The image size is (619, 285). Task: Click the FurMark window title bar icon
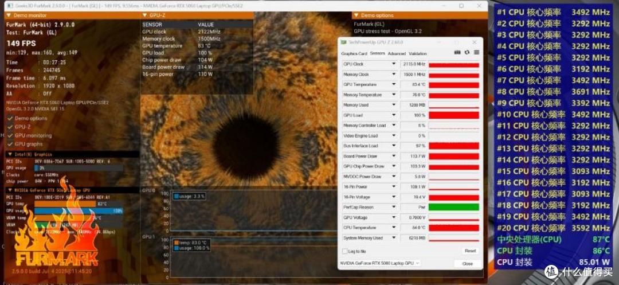pos(10,6)
